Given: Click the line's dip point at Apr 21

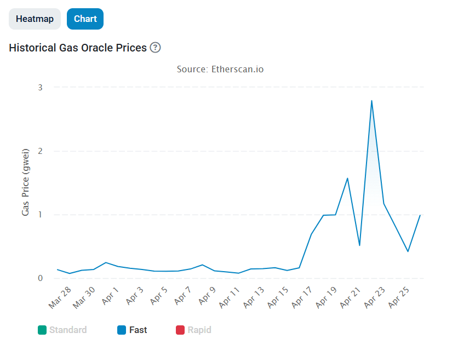Looking at the screenshot, I should pyautogui.click(x=359, y=245).
